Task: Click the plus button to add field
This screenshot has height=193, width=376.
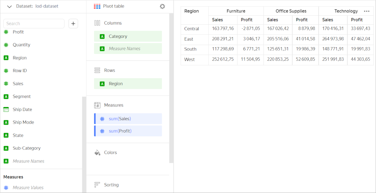Action: pyautogui.click(x=73, y=24)
